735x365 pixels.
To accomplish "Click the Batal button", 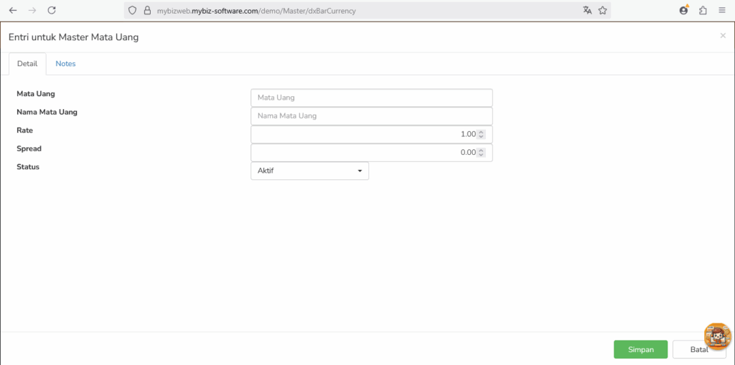I will (x=699, y=349).
